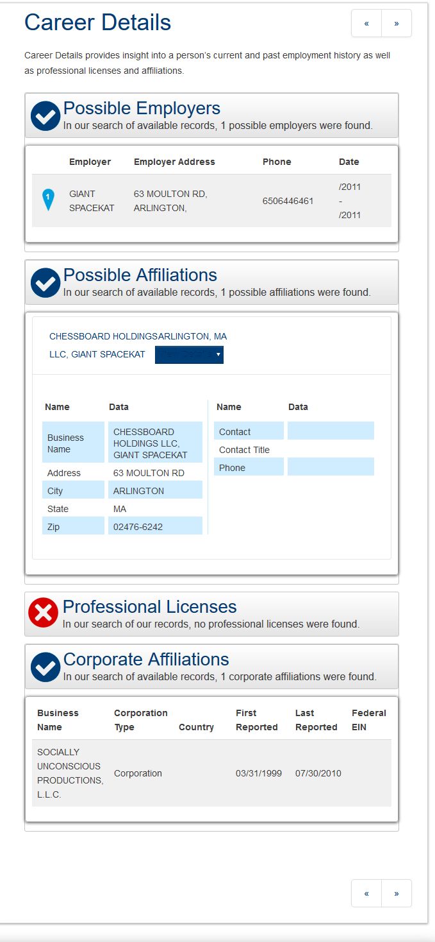This screenshot has height=942, width=435.
Task: Collapse the Possible Employers section header
Action: click(211, 116)
